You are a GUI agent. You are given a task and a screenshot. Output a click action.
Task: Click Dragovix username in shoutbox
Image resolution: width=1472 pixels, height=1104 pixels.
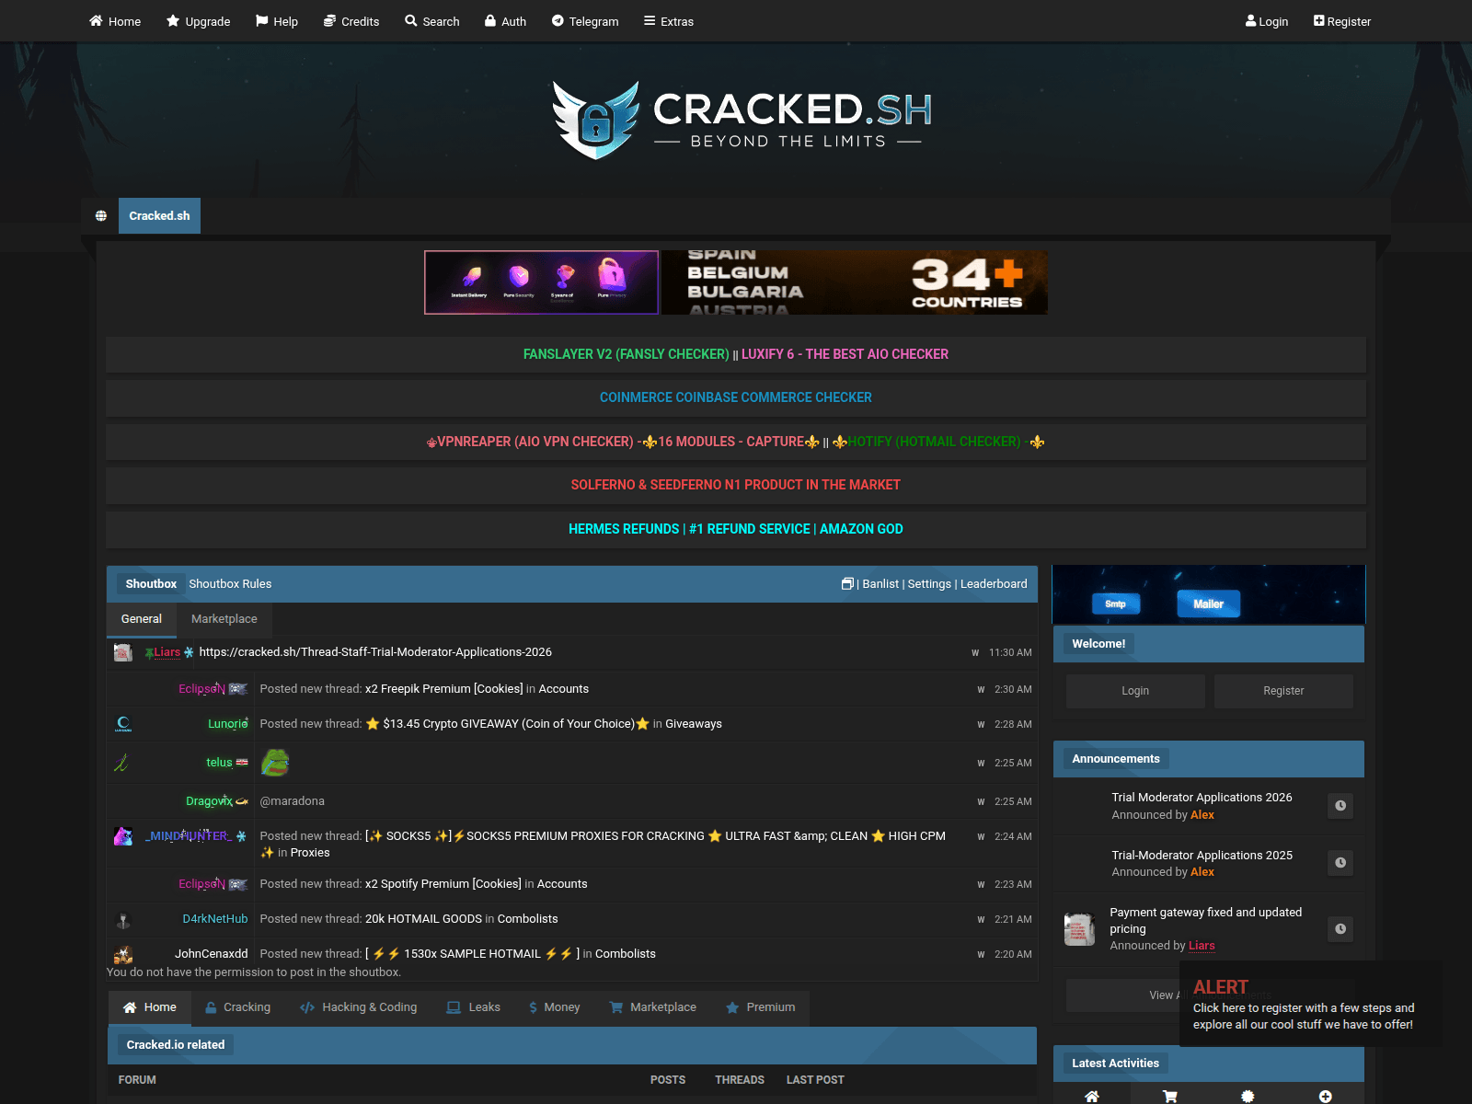tap(210, 801)
